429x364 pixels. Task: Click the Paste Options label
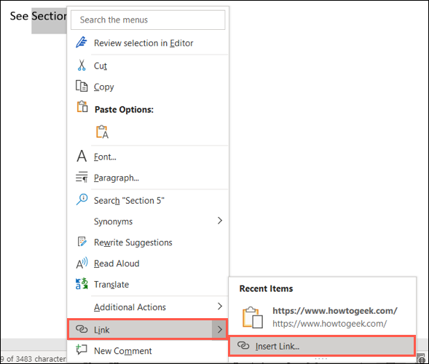pos(124,109)
